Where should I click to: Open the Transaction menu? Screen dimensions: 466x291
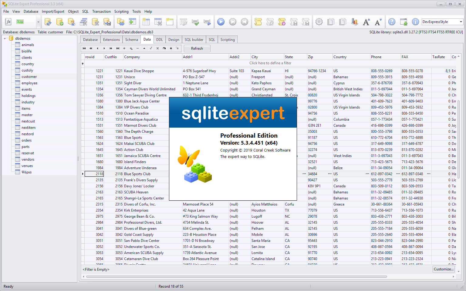click(x=102, y=12)
